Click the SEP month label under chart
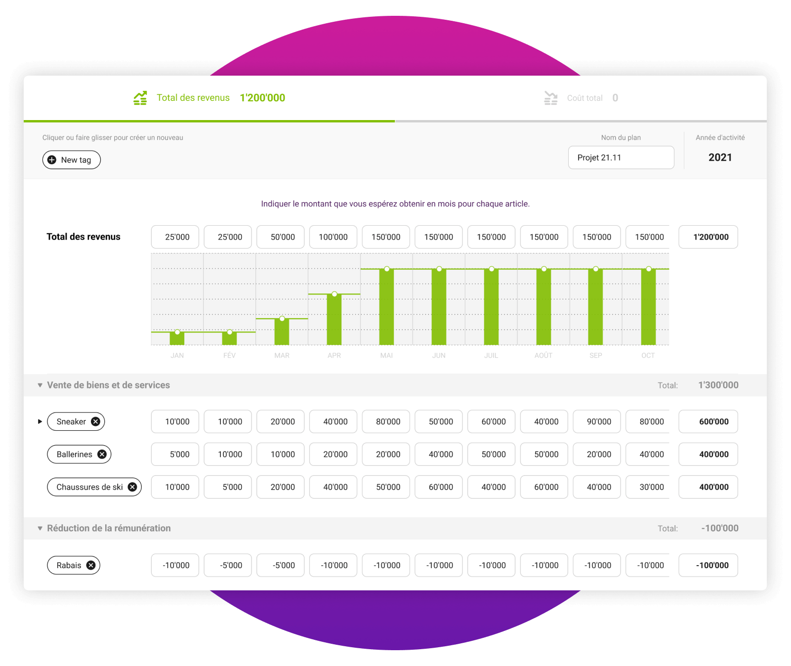Image resolution: width=791 pixels, height=666 pixels. pos(596,356)
